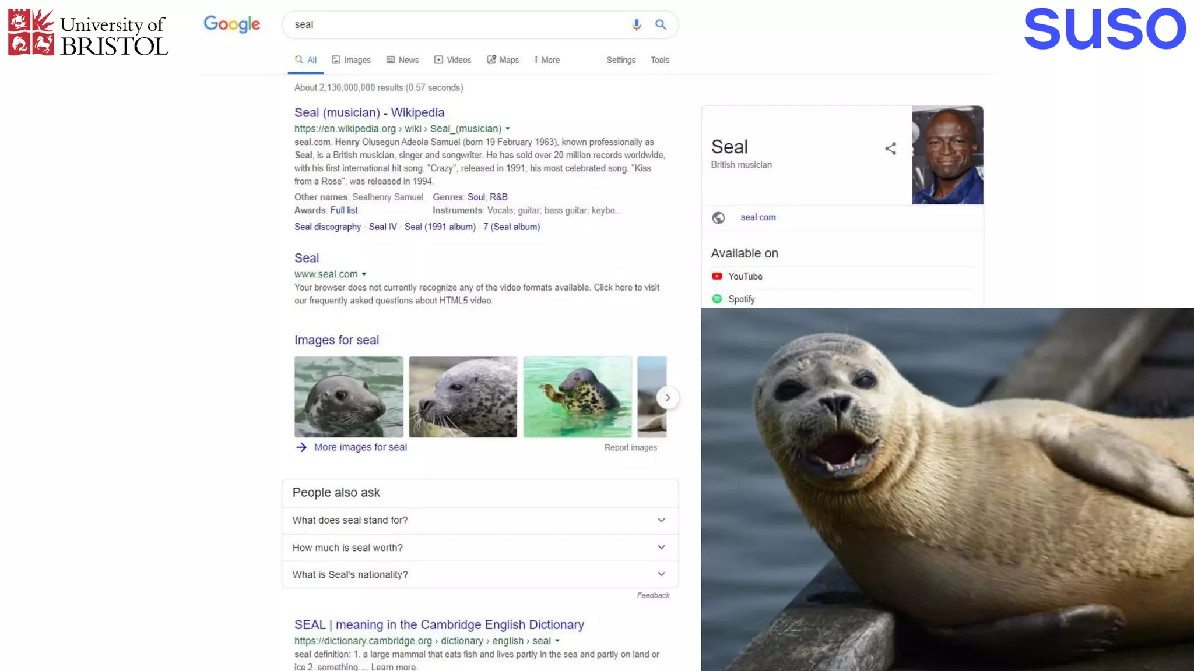Image resolution: width=1194 pixels, height=671 pixels.
Task: Open the Cambridge English Dictionary SEAL link
Action: [x=438, y=624]
